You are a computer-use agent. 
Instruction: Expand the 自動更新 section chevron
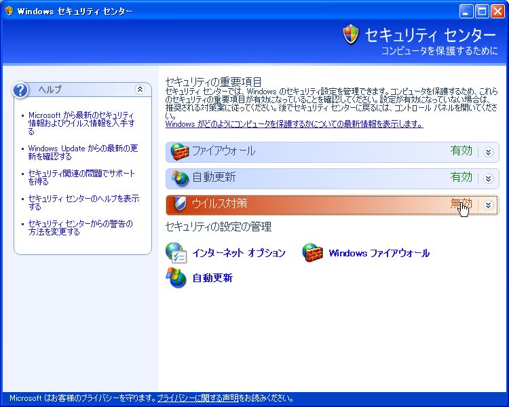point(488,178)
